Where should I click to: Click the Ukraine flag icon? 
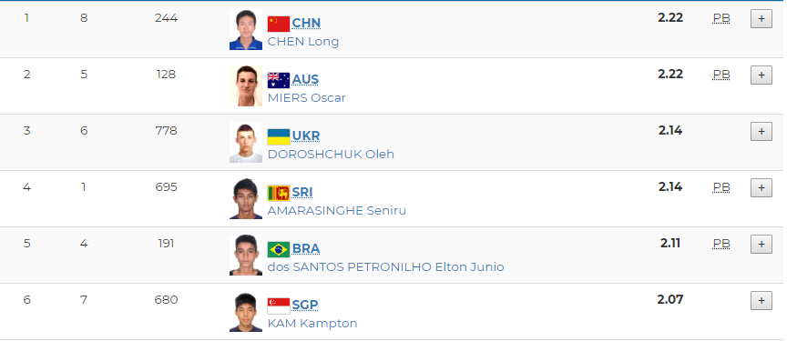pos(279,136)
